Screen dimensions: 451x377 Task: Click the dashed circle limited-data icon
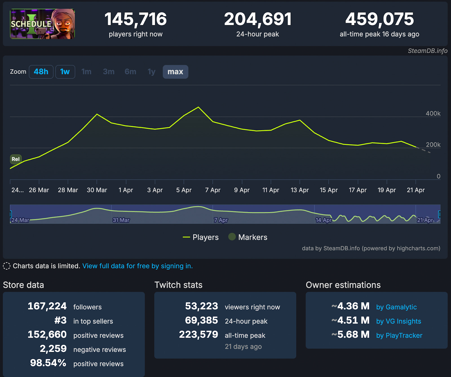(6, 266)
